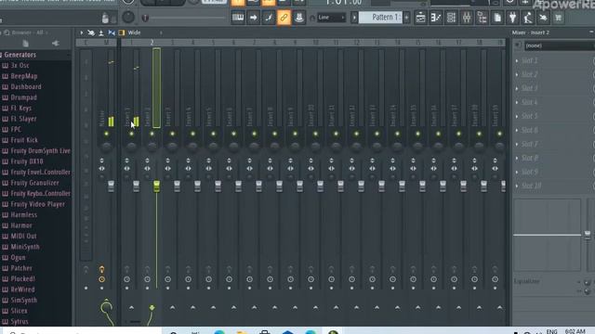The width and height of the screenshot is (595, 334).
Task: Click Insert 6 volume fader handle
Action: click(x=238, y=186)
